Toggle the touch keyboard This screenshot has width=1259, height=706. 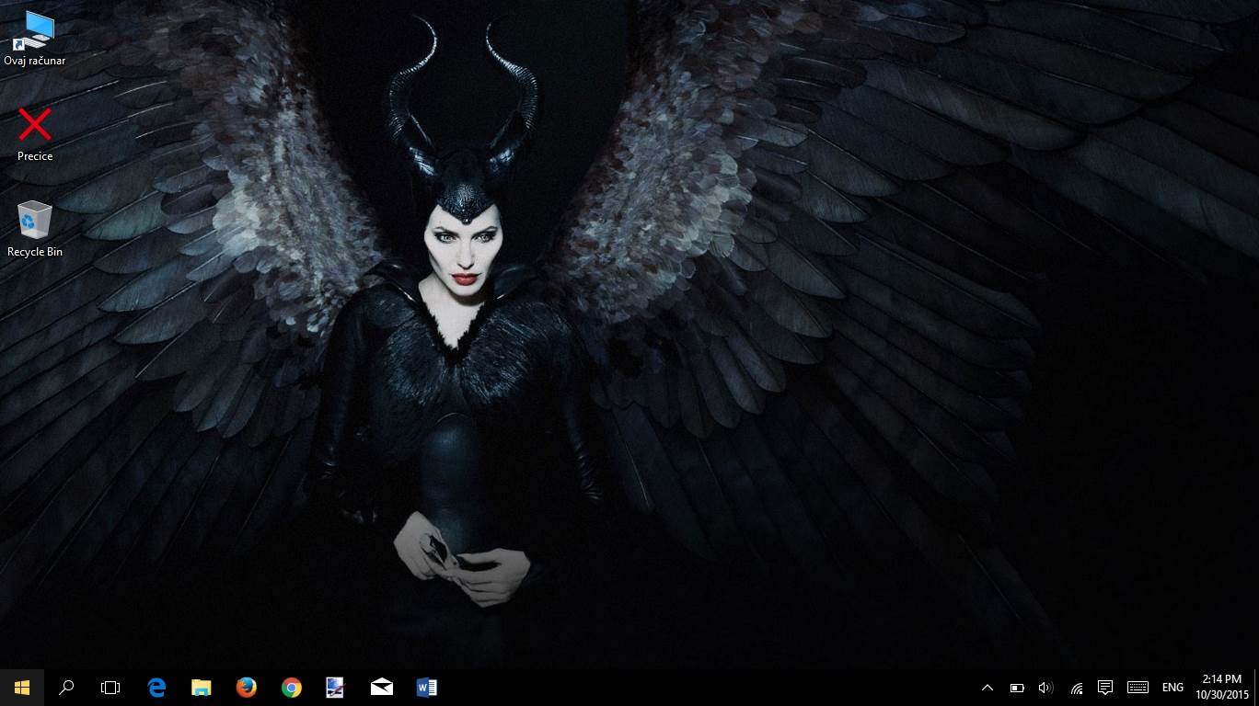point(1138,688)
